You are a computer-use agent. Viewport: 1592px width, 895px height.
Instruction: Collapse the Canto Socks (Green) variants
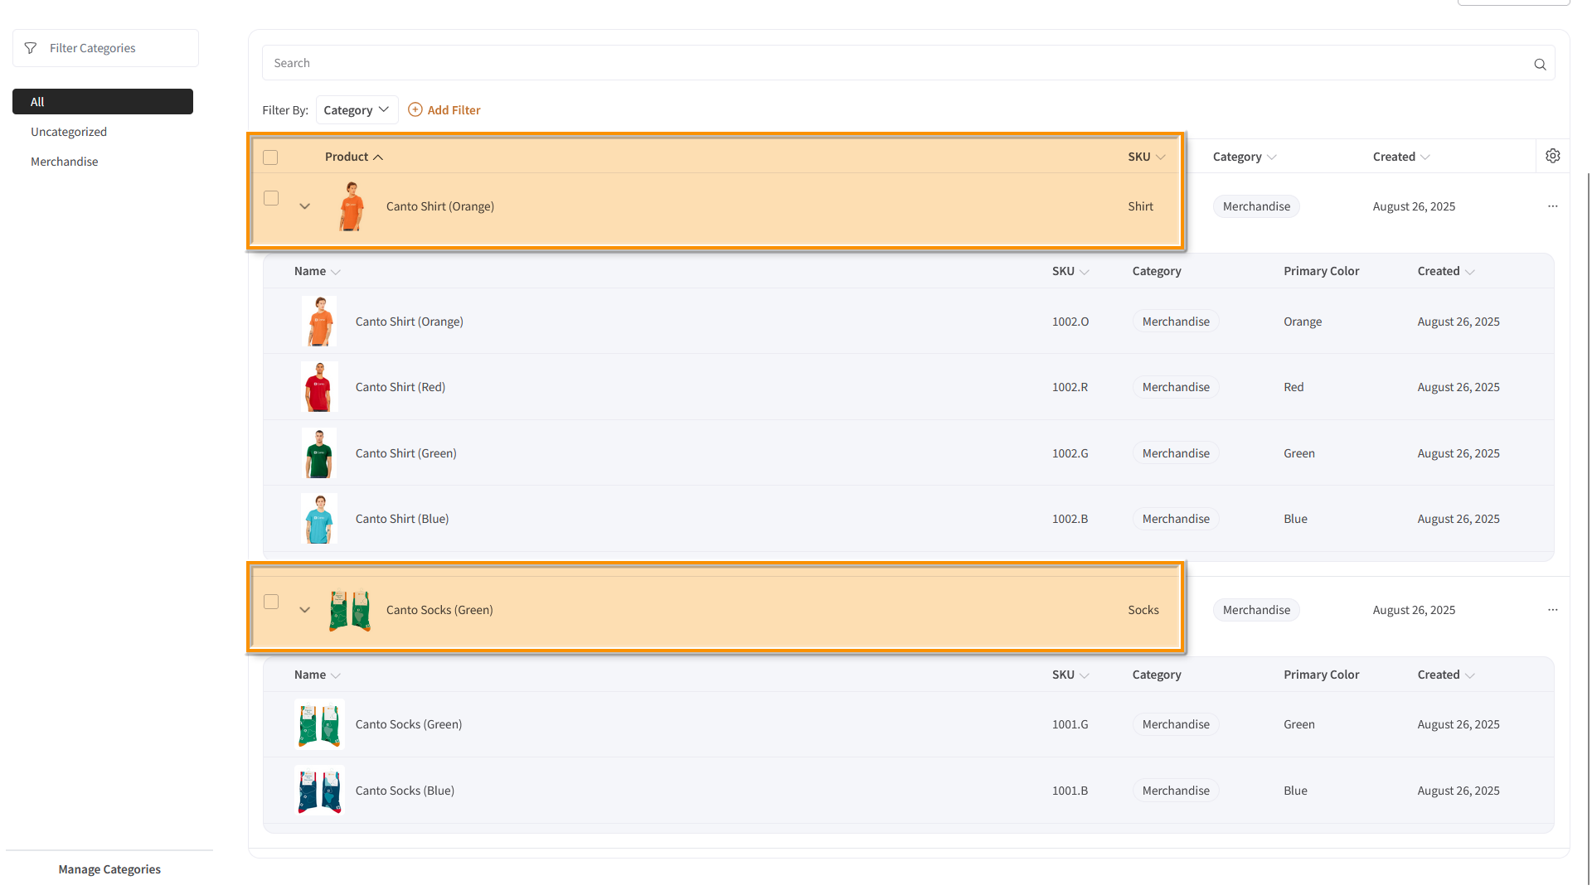[x=304, y=610]
